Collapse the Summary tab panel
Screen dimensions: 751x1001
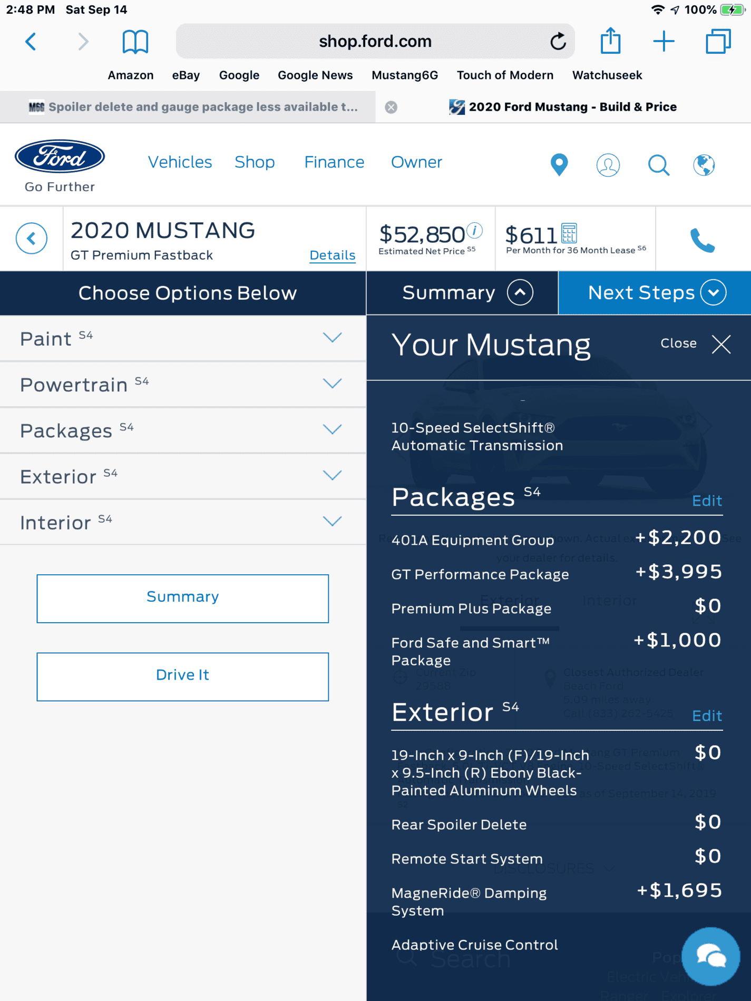pyautogui.click(x=462, y=293)
